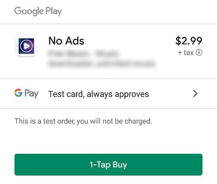
Task: Tap the blurred app name text
Action: click(x=83, y=53)
